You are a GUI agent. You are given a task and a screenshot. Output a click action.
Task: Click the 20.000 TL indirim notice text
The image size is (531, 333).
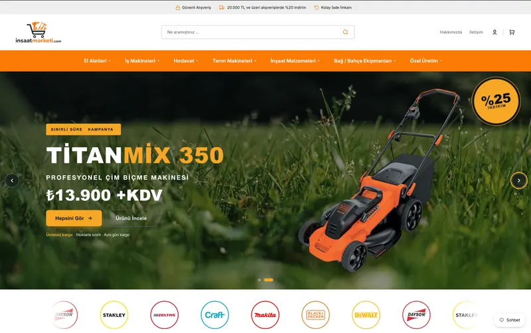(x=267, y=7)
